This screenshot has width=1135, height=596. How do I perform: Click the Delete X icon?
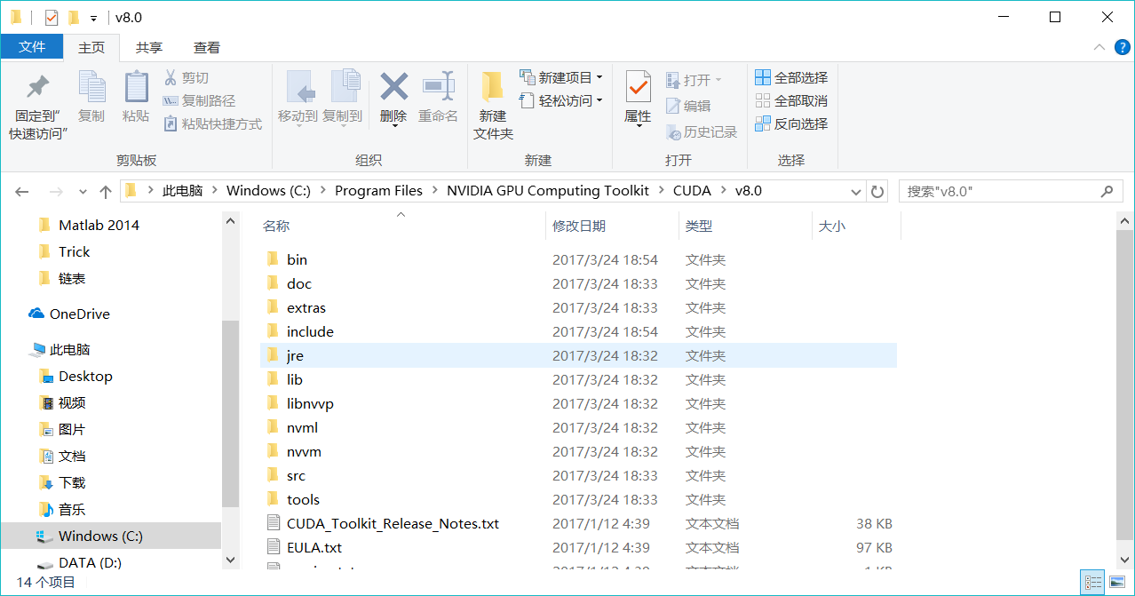click(393, 86)
